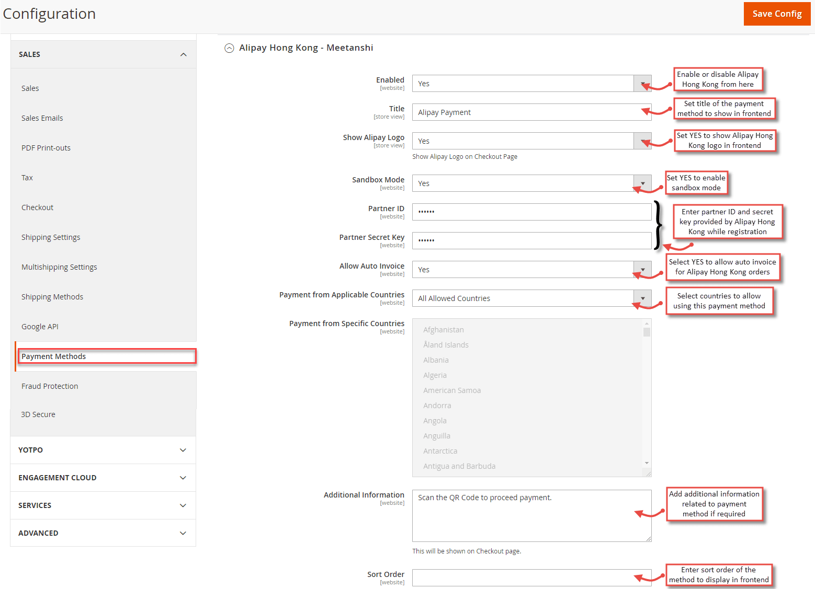
Task: Open Sales settings in the sidebar
Action: pyautogui.click(x=30, y=88)
